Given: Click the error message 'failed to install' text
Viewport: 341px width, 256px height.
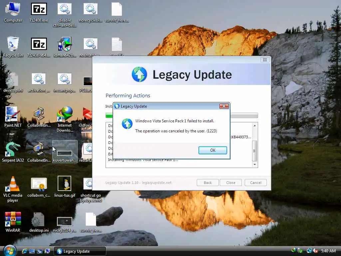Looking at the screenshot, I should click(174, 121).
